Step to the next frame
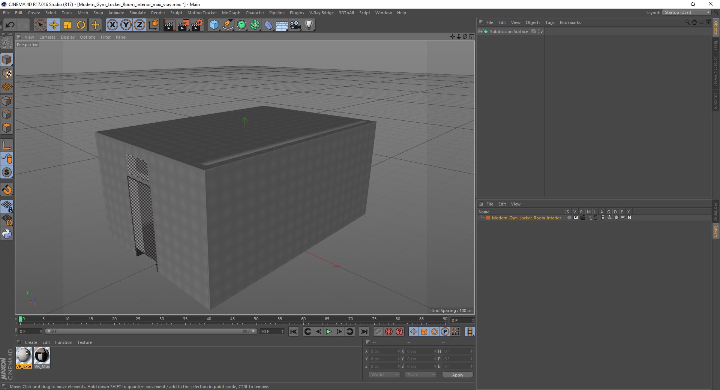Screen dimensions: 720x390 (x=339, y=331)
